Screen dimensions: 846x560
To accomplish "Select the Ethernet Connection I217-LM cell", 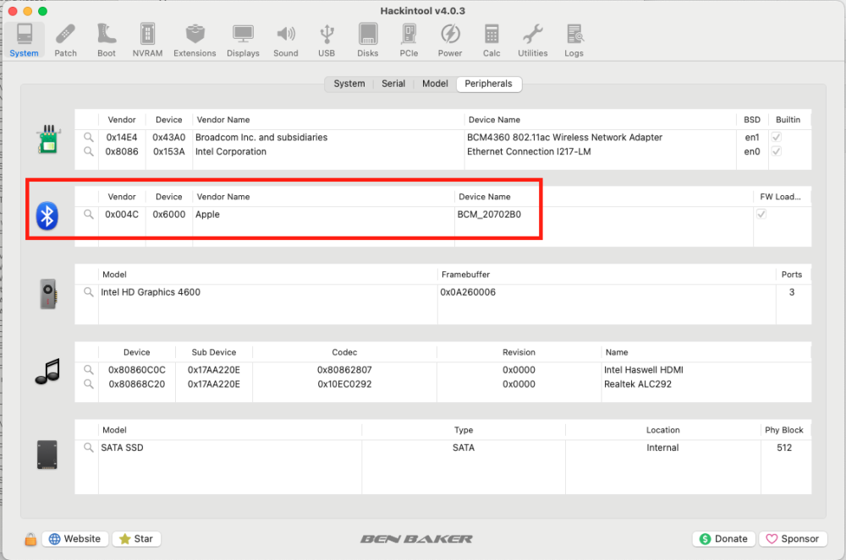I will pyautogui.click(x=529, y=151).
